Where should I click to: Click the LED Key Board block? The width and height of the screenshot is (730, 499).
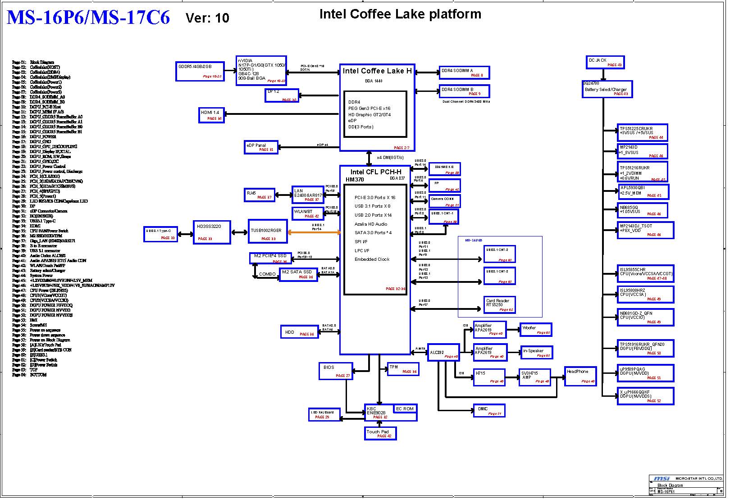coord(324,414)
